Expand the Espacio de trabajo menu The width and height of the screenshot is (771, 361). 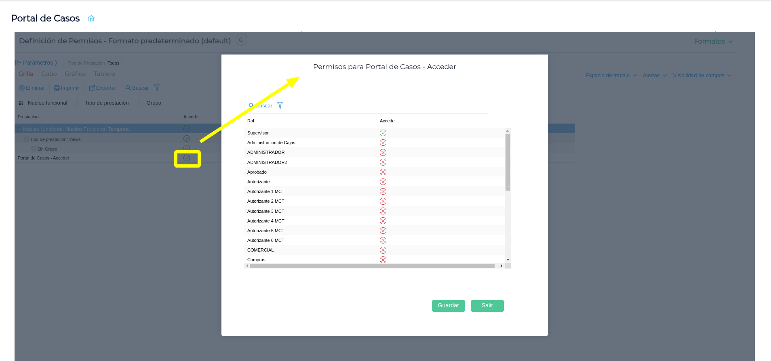(611, 76)
